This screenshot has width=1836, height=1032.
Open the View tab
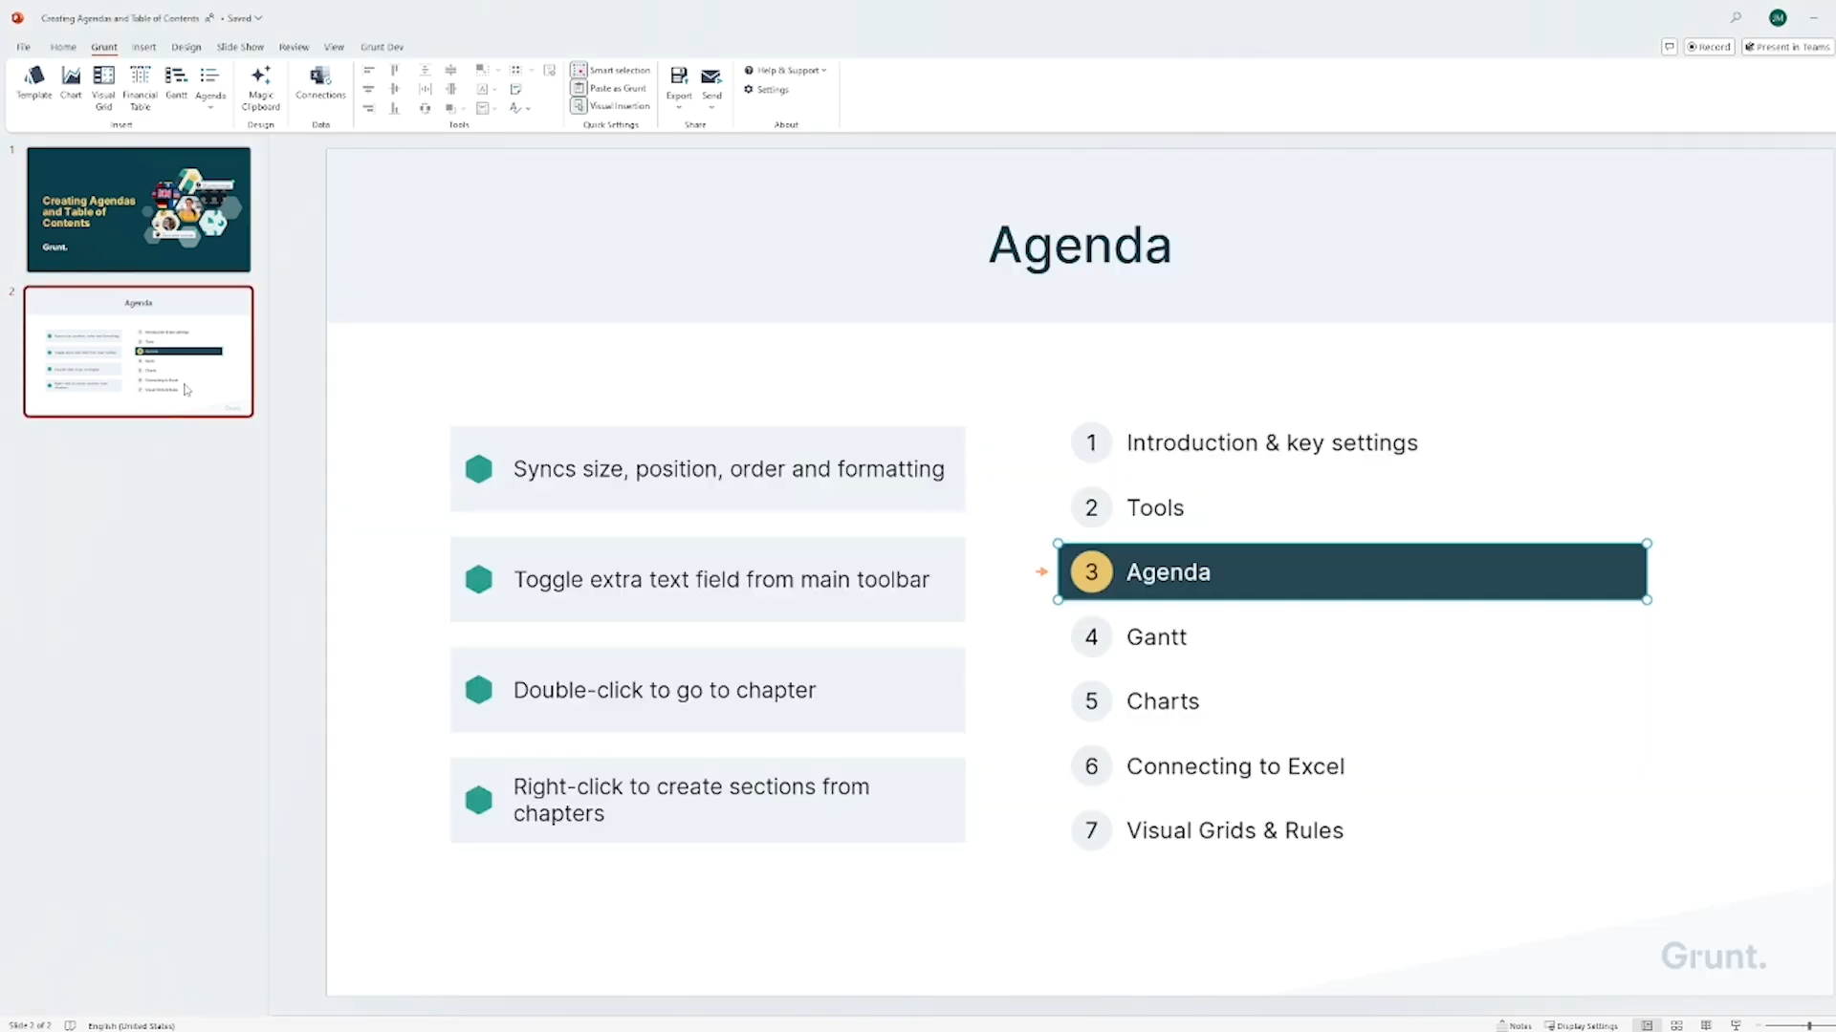[x=334, y=47]
